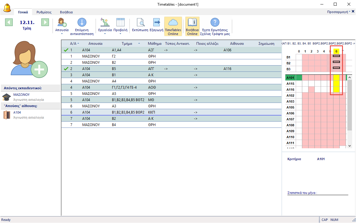The height and width of the screenshot is (223, 356).
Task: Toggle green checkmark on A1,A4 row
Action: 66,50
